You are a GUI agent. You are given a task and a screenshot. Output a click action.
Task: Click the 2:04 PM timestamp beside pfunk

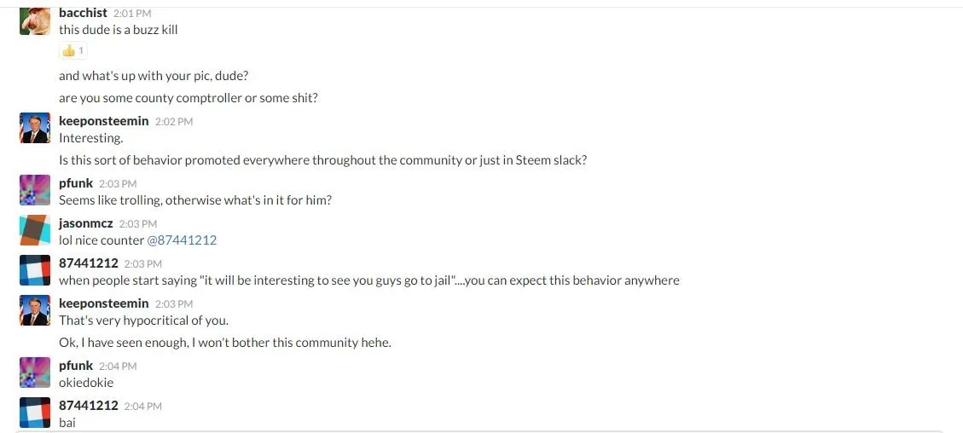118,367
